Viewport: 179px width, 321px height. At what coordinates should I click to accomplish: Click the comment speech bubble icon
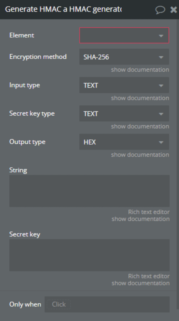click(x=160, y=10)
